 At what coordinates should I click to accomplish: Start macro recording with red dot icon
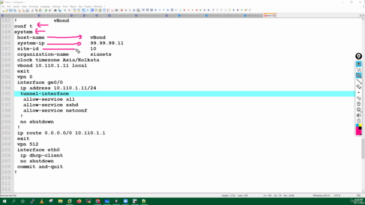(121, 10)
